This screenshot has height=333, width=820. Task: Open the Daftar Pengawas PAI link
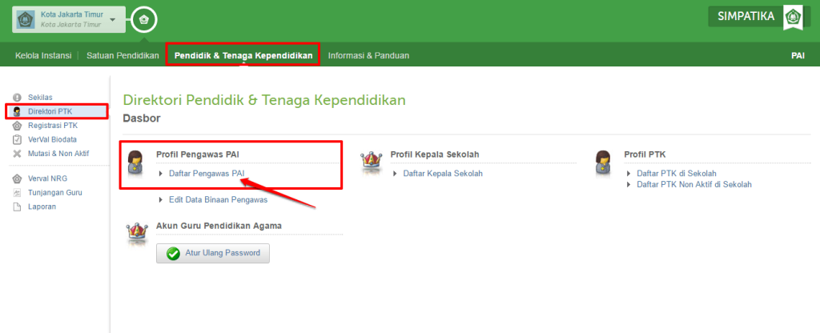[x=207, y=173]
